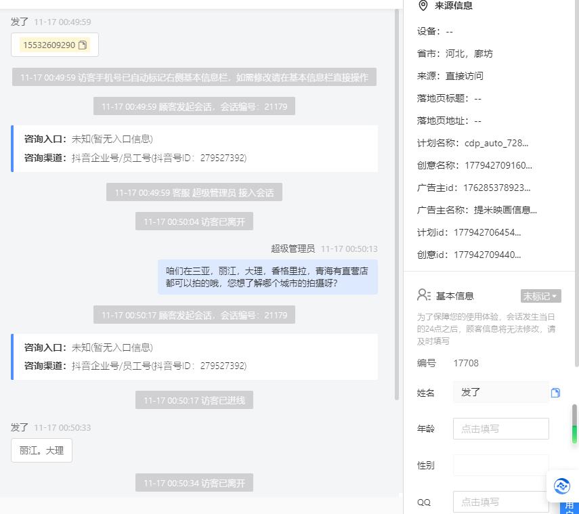The height and width of the screenshot is (514, 579).
Task: Open the floating assistant icon
Action: (561, 486)
